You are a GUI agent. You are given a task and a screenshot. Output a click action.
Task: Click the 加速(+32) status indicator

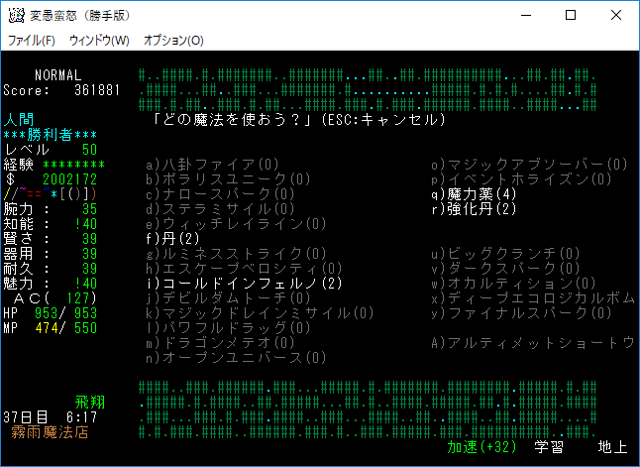[482, 447]
